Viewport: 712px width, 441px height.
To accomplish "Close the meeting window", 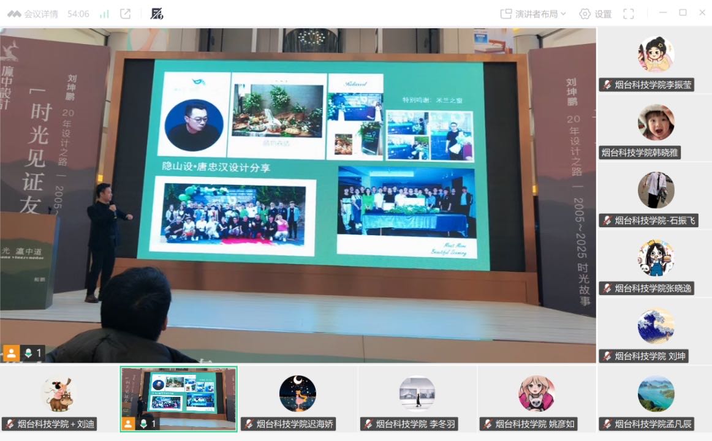I will [x=702, y=13].
